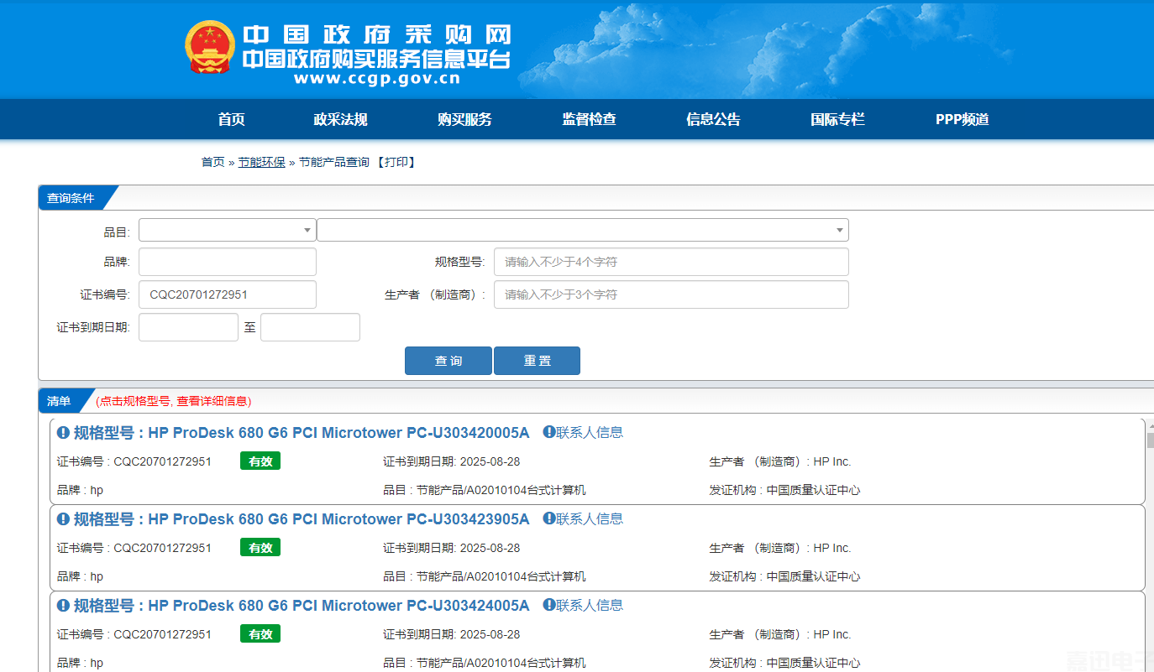Open model HP ProDesk 680 G6 PC-U303420005A details

click(302, 433)
